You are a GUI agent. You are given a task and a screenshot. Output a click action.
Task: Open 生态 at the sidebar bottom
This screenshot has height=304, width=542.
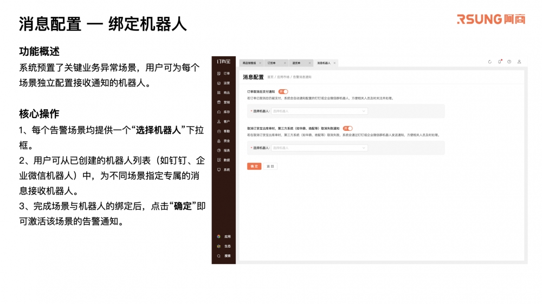click(224, 246)
